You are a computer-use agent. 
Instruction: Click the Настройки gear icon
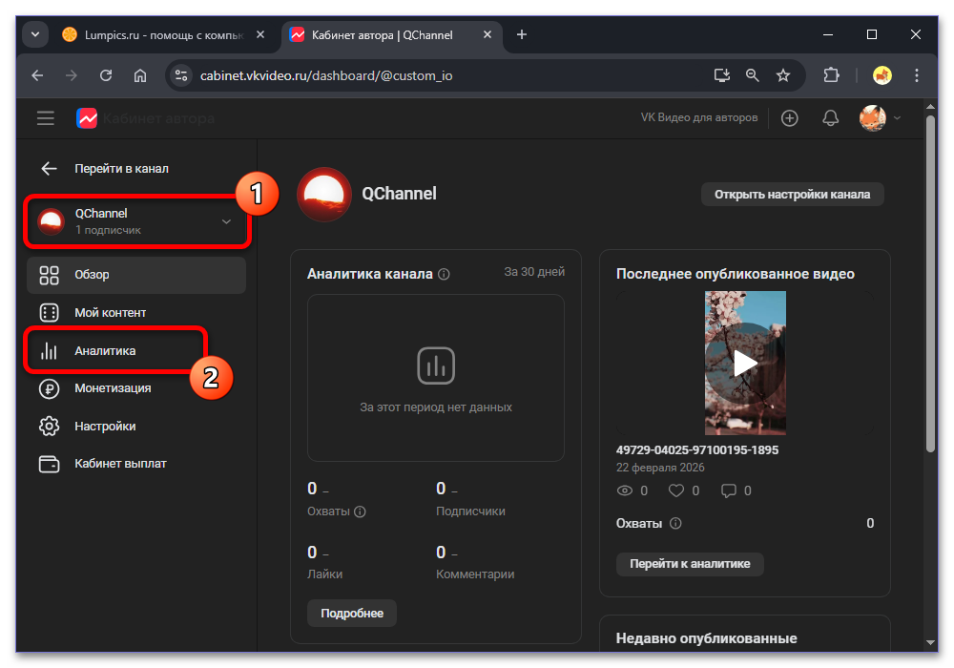[50, 426]
